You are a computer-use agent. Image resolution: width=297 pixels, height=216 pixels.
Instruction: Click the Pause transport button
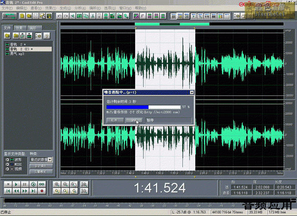point(25,184)
